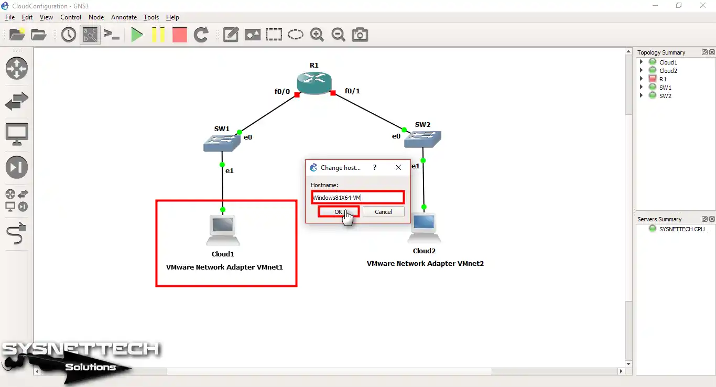716x387 pixels.
Task: Select the Add a note pencil tool
Action: 231,35
